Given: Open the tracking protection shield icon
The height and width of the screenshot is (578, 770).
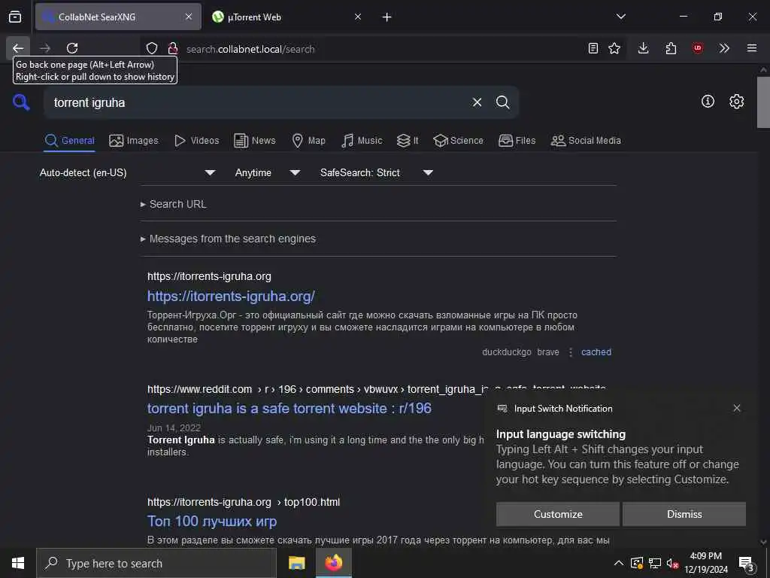Looking at the screenshot, I should click(x=152, y=48).
